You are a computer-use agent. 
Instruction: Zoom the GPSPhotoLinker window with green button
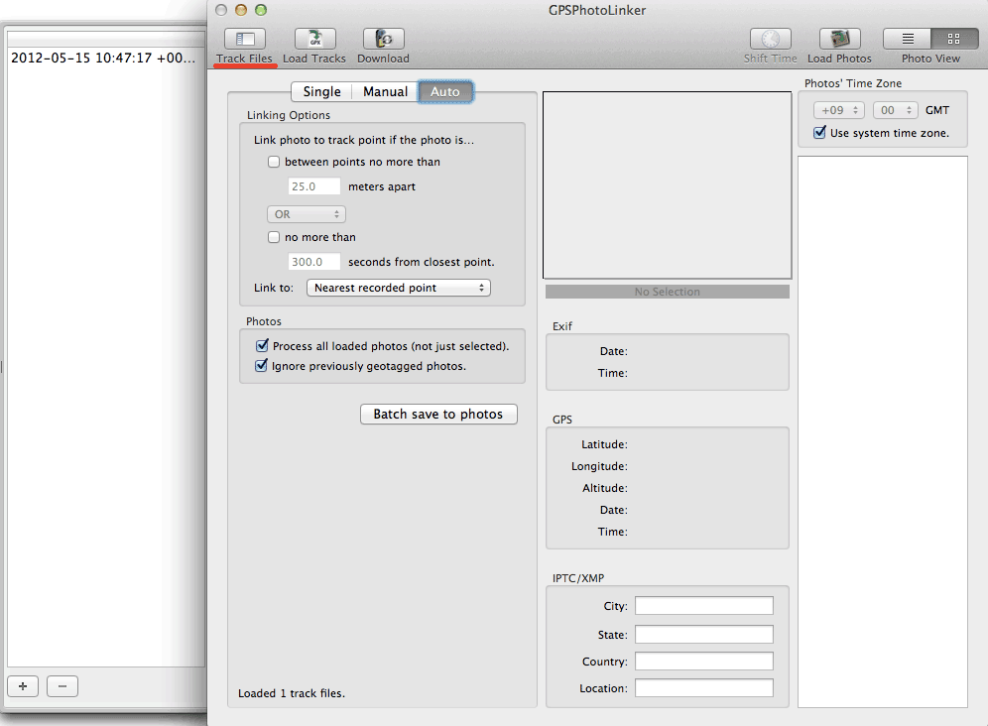(x=261, y=10)
